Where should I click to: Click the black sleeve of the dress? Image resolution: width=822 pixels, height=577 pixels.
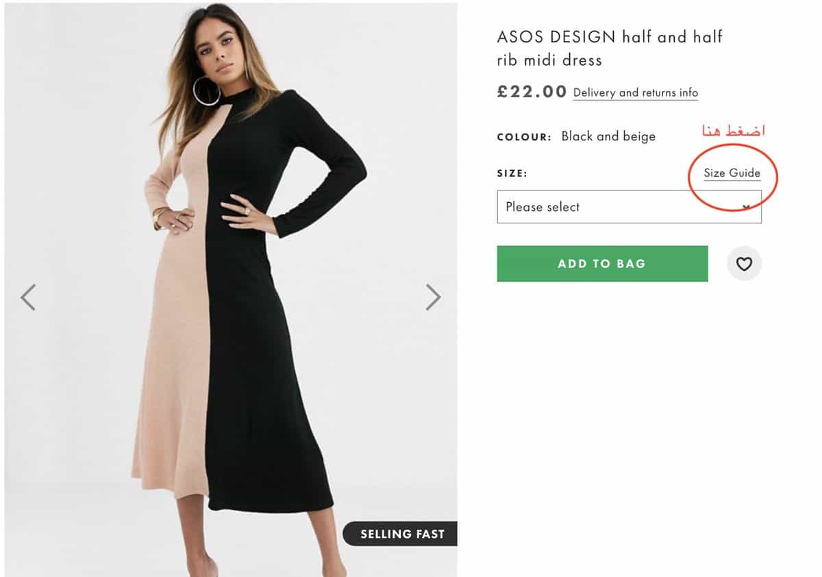[327, 178]
